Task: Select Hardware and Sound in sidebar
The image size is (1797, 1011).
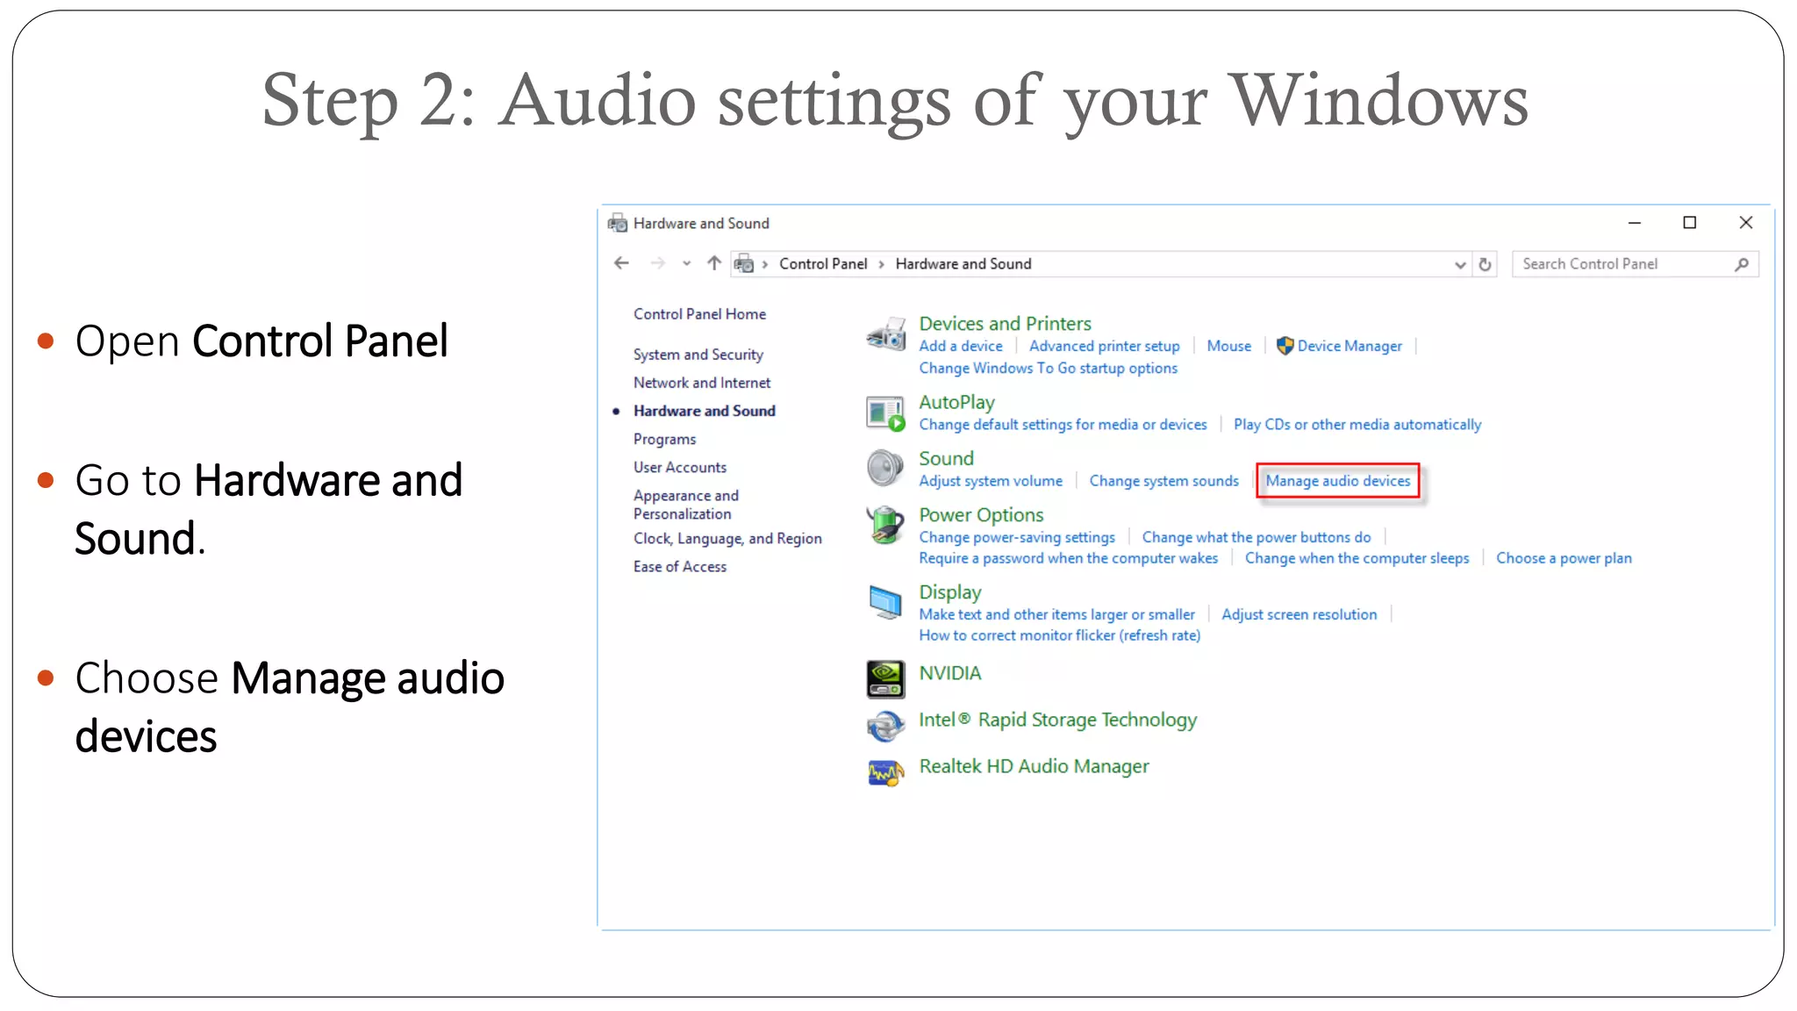Action: coord(705,411)
